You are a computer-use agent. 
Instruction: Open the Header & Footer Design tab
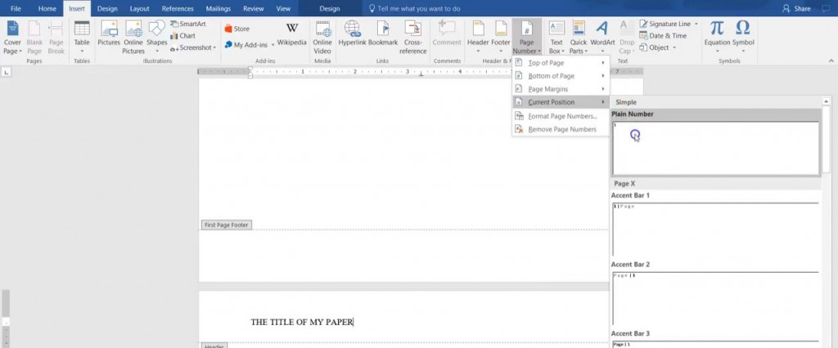[x=329, y=8]
